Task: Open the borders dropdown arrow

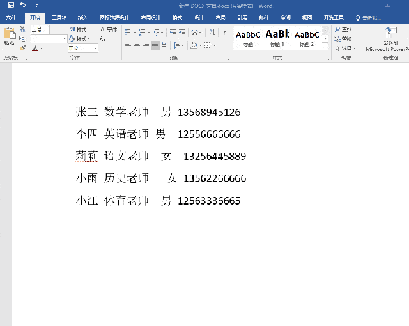Action: pyautogui.click(x=215, y=45)
